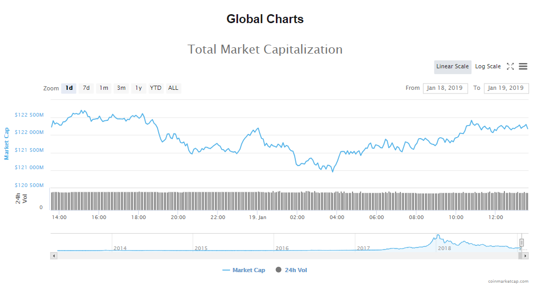This screenshot has height=290, width=538.
Task: Select the 1d zoom range
Action: pyautogui.click(x=69, y=88)
